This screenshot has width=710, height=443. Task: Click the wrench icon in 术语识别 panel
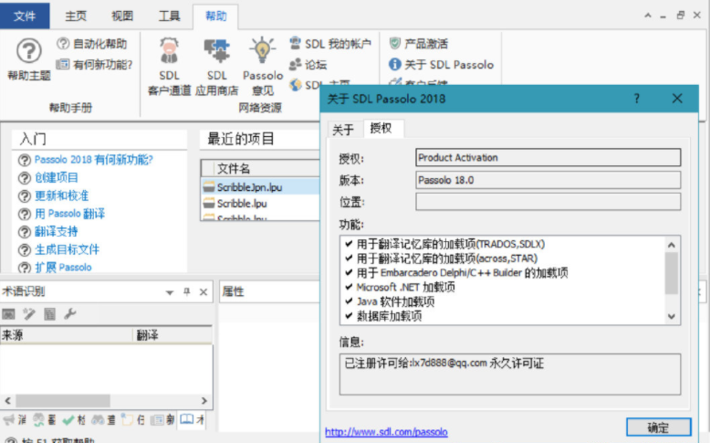click(70, 314)
